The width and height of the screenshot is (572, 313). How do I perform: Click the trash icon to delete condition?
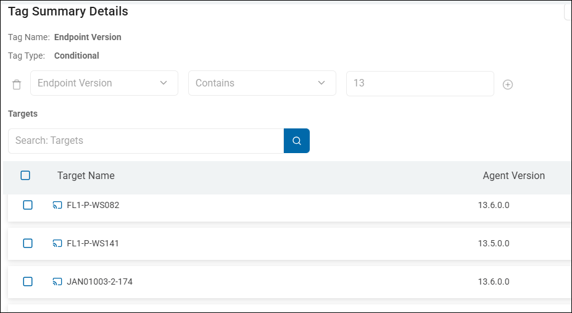(17, 84)
